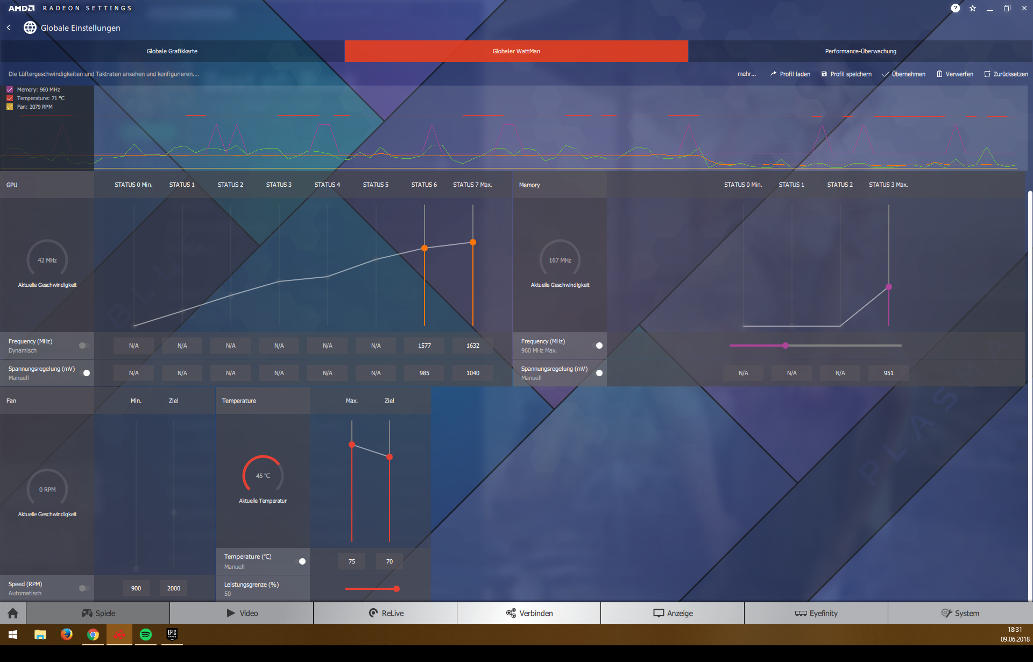The height and width of the screenshot is (662, 1033).
Task: Select the Temperature Max. curve point
Action: coord(352,445)
